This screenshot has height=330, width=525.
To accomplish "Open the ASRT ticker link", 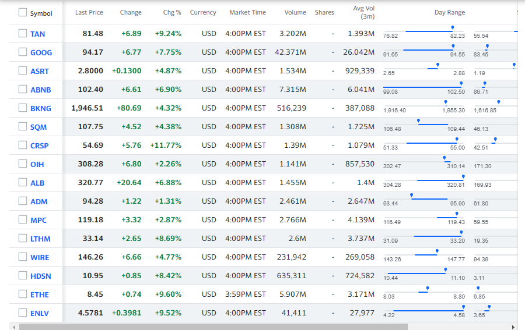I will [x=40, y=72].
